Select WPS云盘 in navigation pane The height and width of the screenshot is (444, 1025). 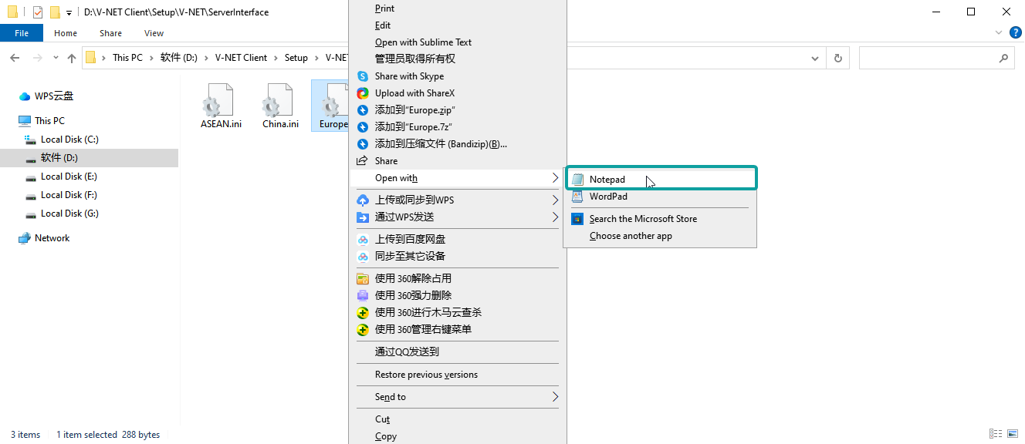click(54, 96)
